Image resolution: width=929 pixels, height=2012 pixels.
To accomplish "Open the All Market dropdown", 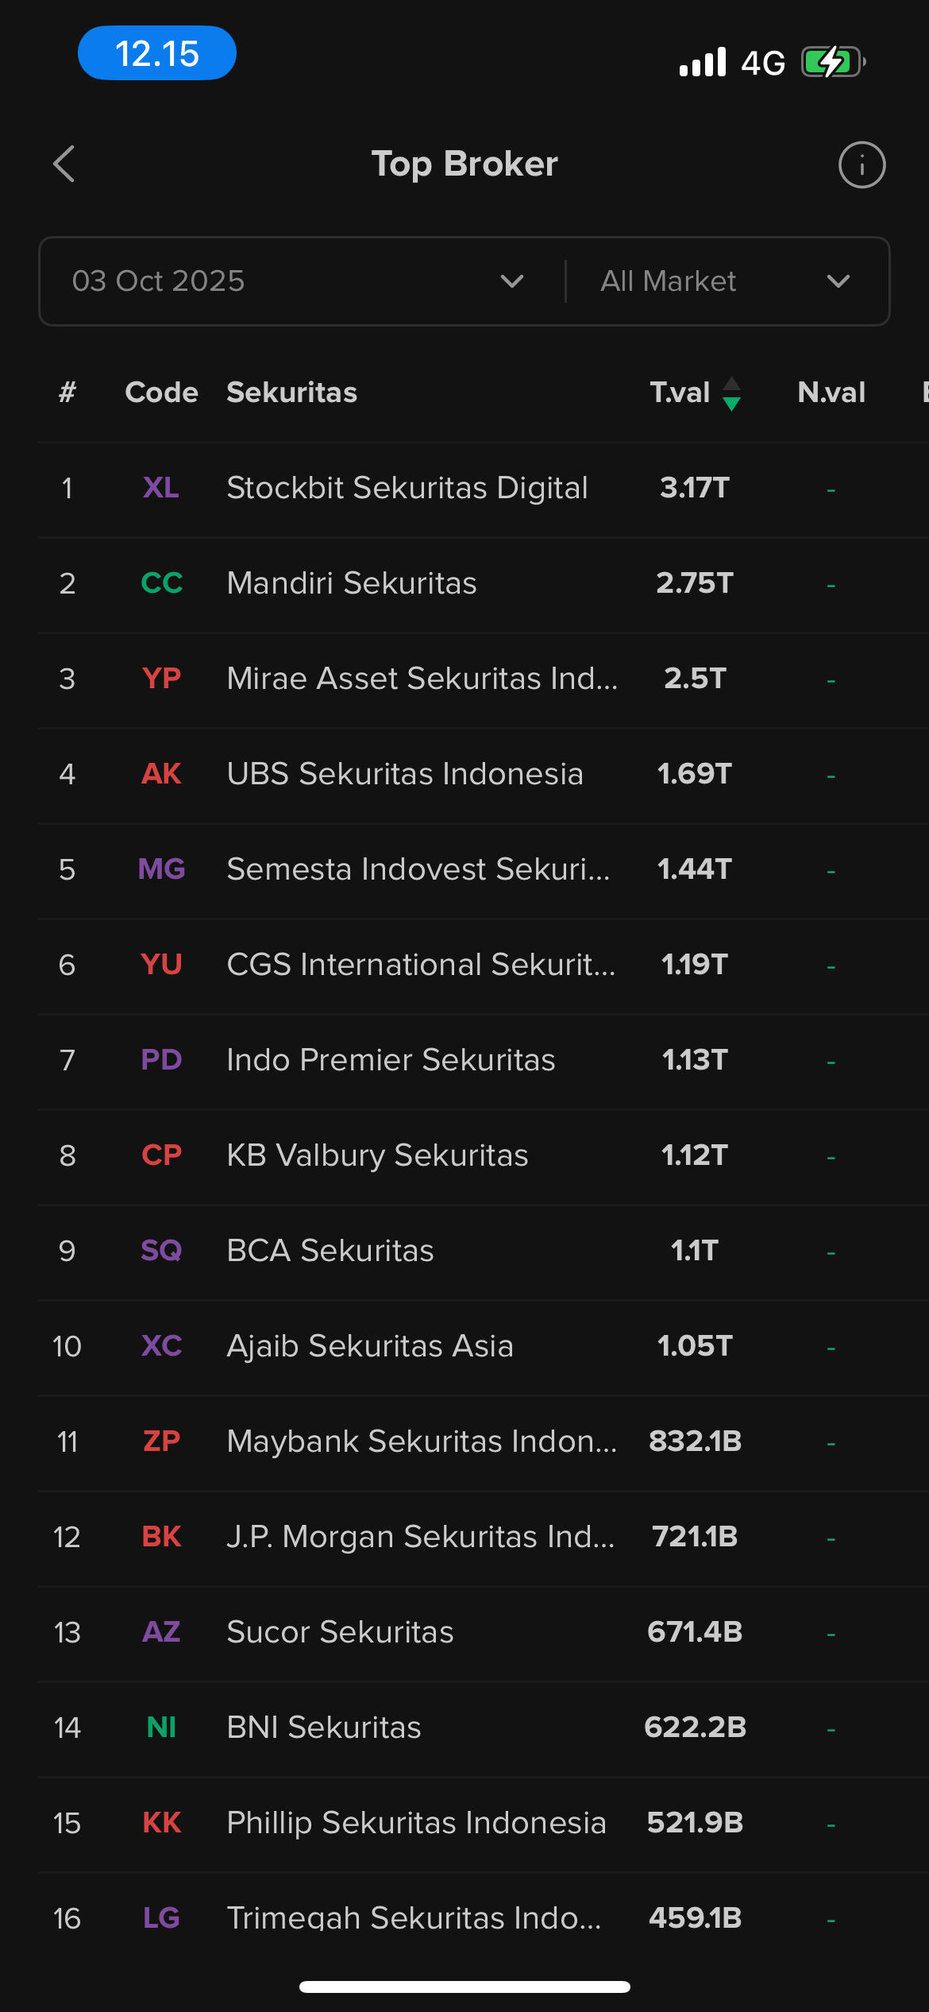I will click(x=725, y=281).
